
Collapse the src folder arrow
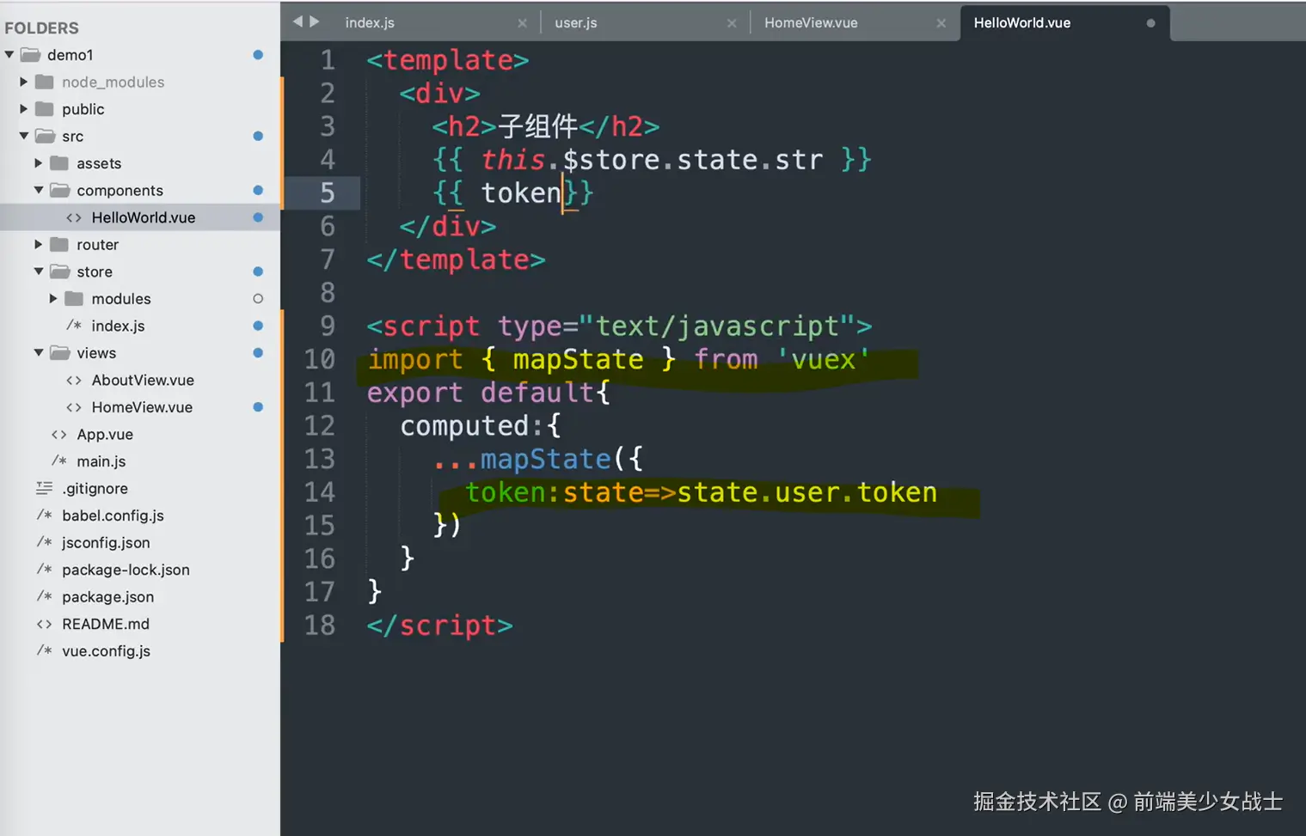[24, 137]
